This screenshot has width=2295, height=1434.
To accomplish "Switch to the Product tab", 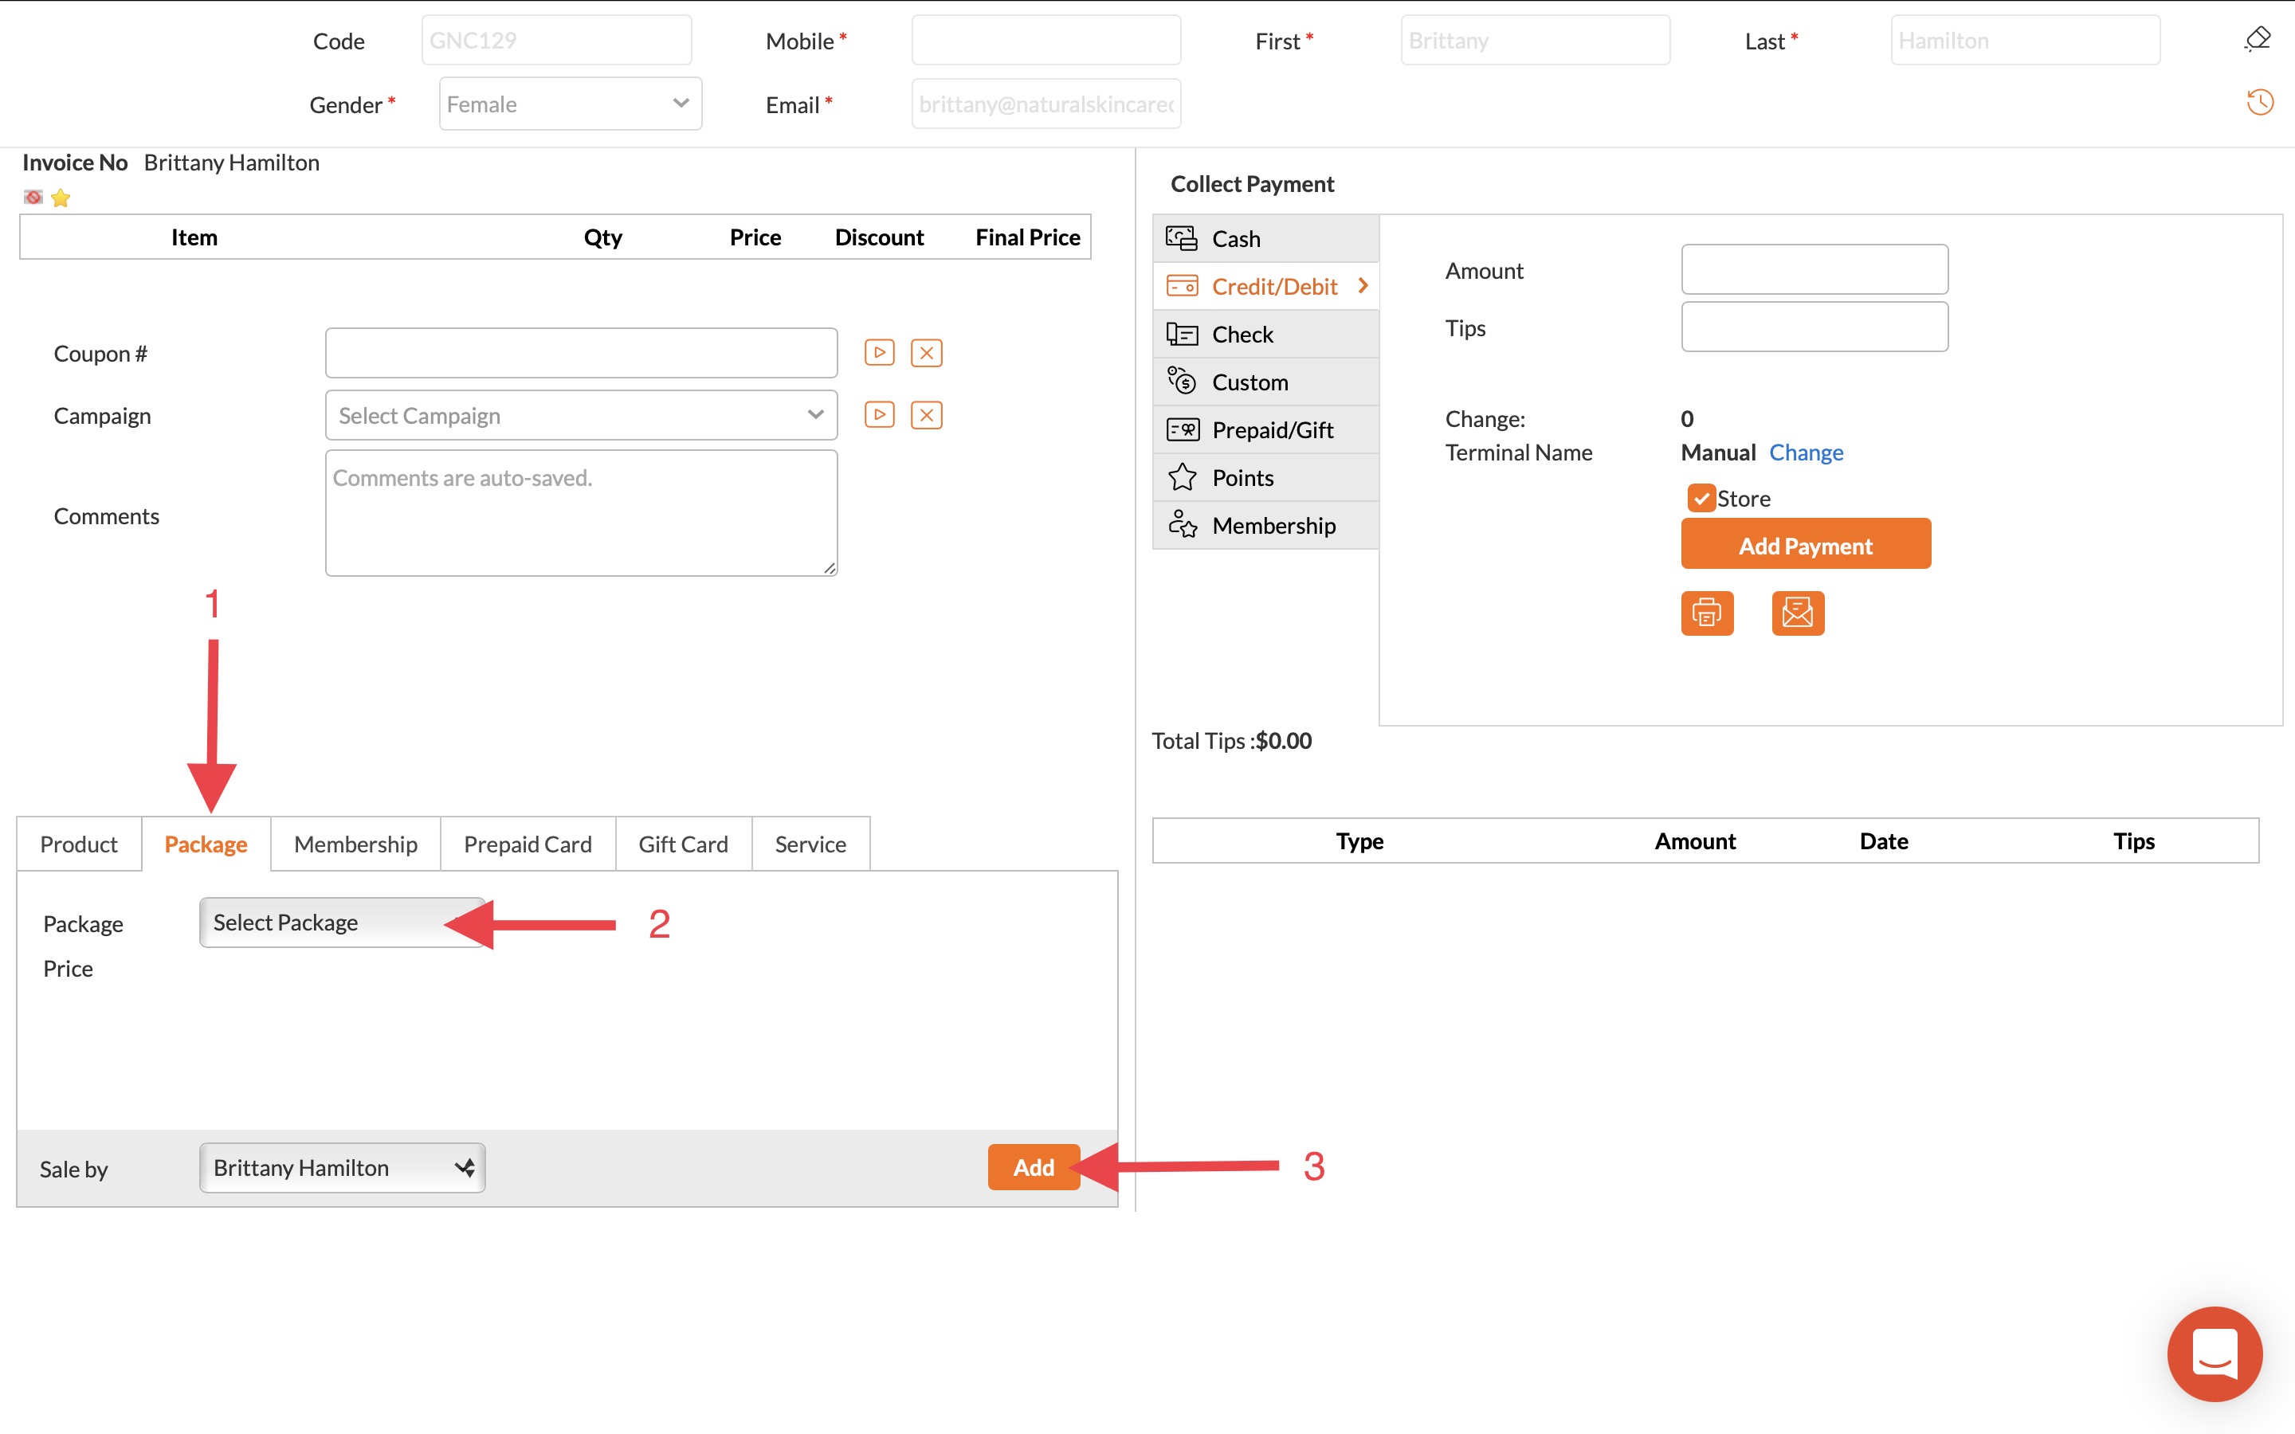I will 79,843.
